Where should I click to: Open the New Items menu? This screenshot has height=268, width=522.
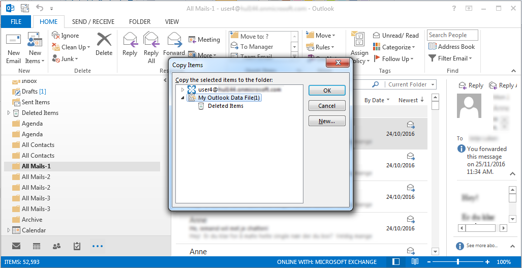(35, 49)
